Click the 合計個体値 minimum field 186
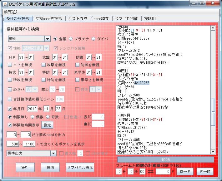 [x=60, y=99]
